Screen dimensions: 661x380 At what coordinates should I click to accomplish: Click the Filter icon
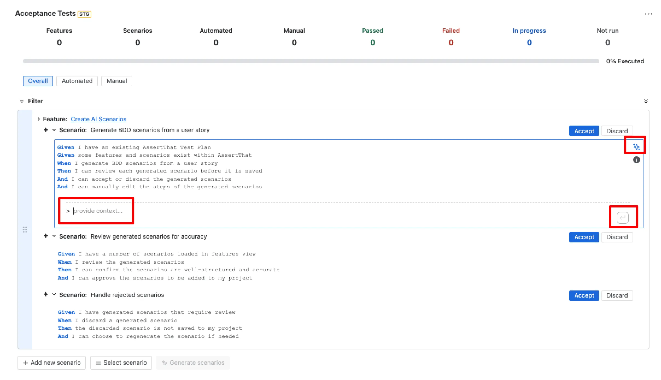22,101
